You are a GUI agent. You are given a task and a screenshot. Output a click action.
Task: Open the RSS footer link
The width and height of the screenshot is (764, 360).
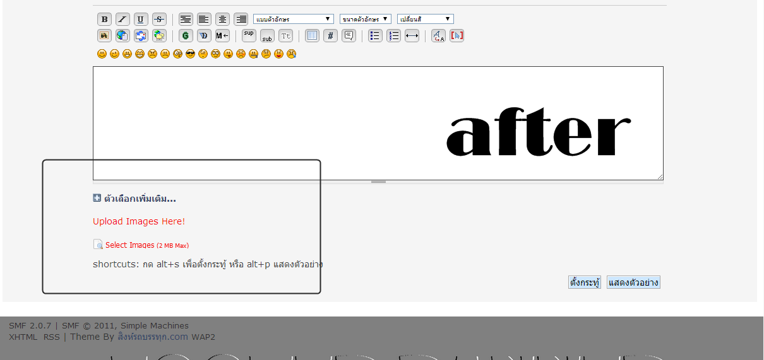coord(52,337)
